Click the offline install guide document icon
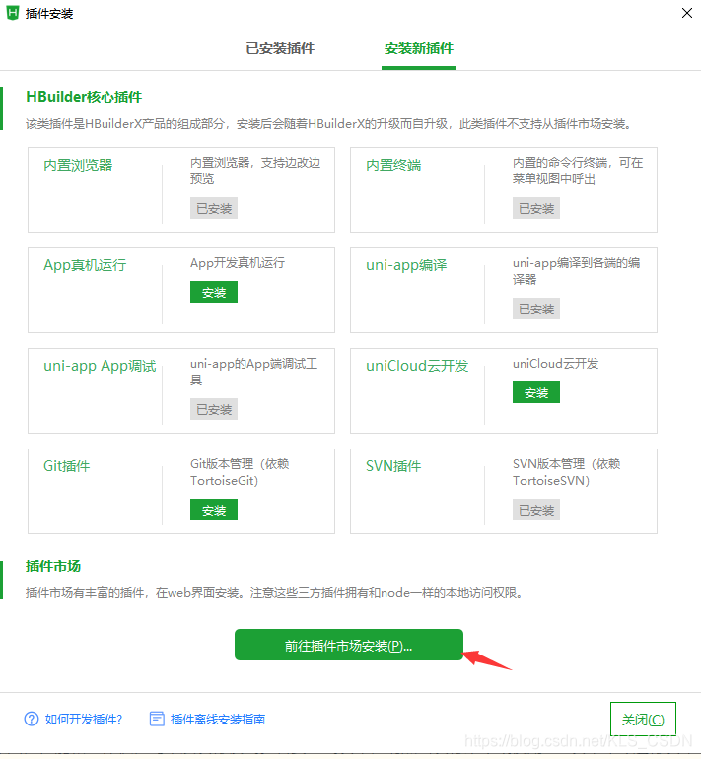The width and height of the screenshot is (701, 759). point(157,719)
